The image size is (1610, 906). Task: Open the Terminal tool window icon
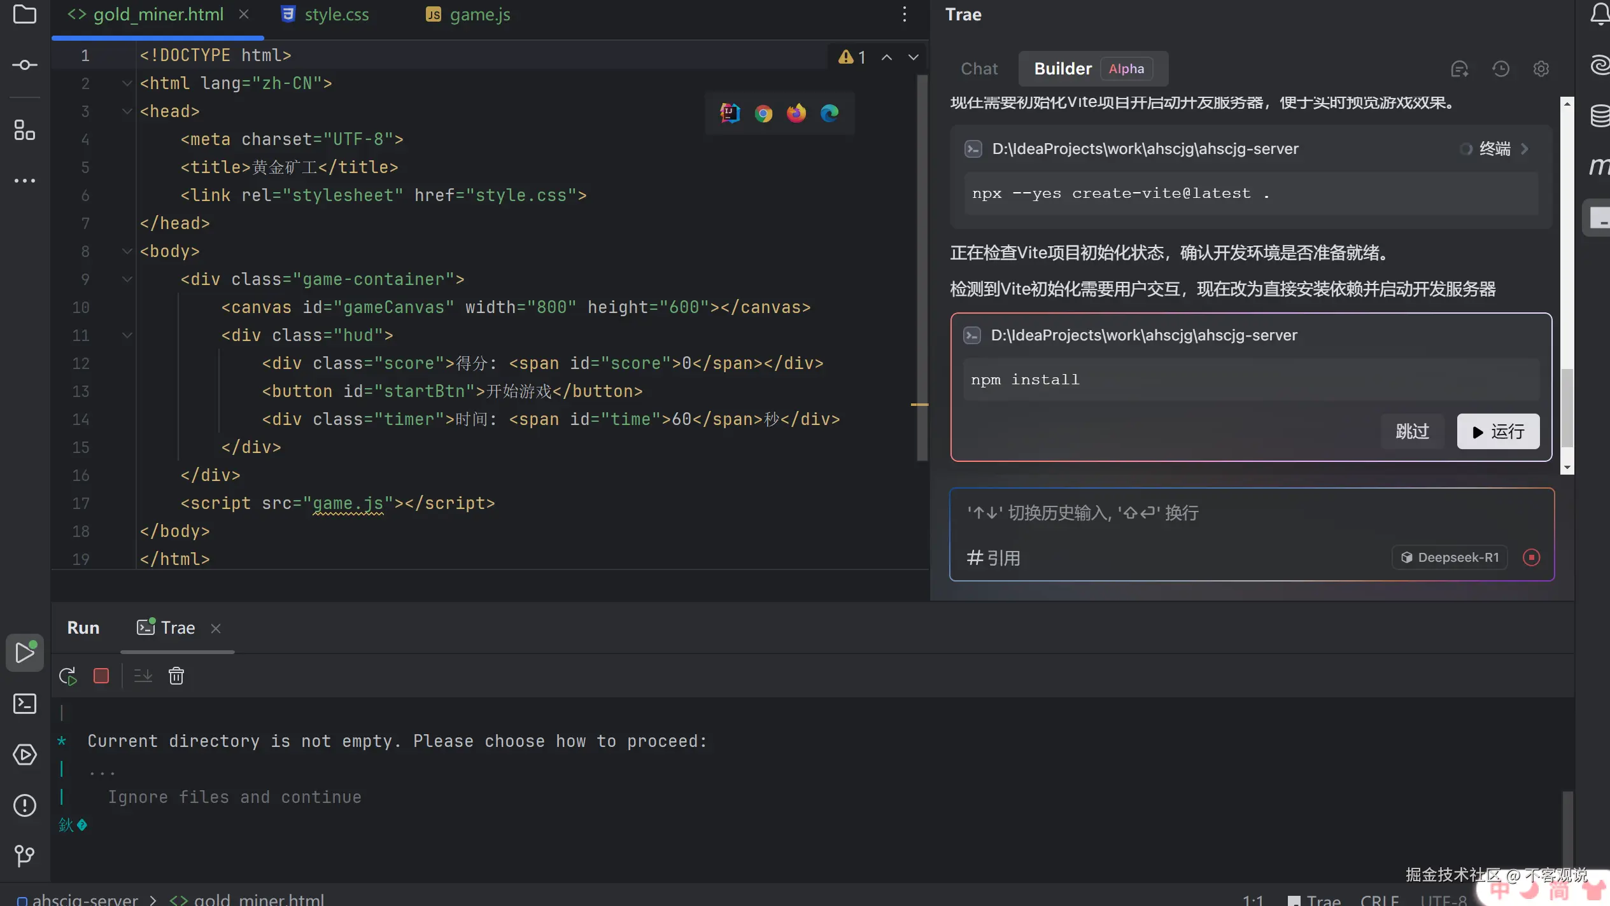25,704
